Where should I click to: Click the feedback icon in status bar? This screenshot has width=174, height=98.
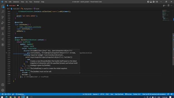[x=168, y=94]
